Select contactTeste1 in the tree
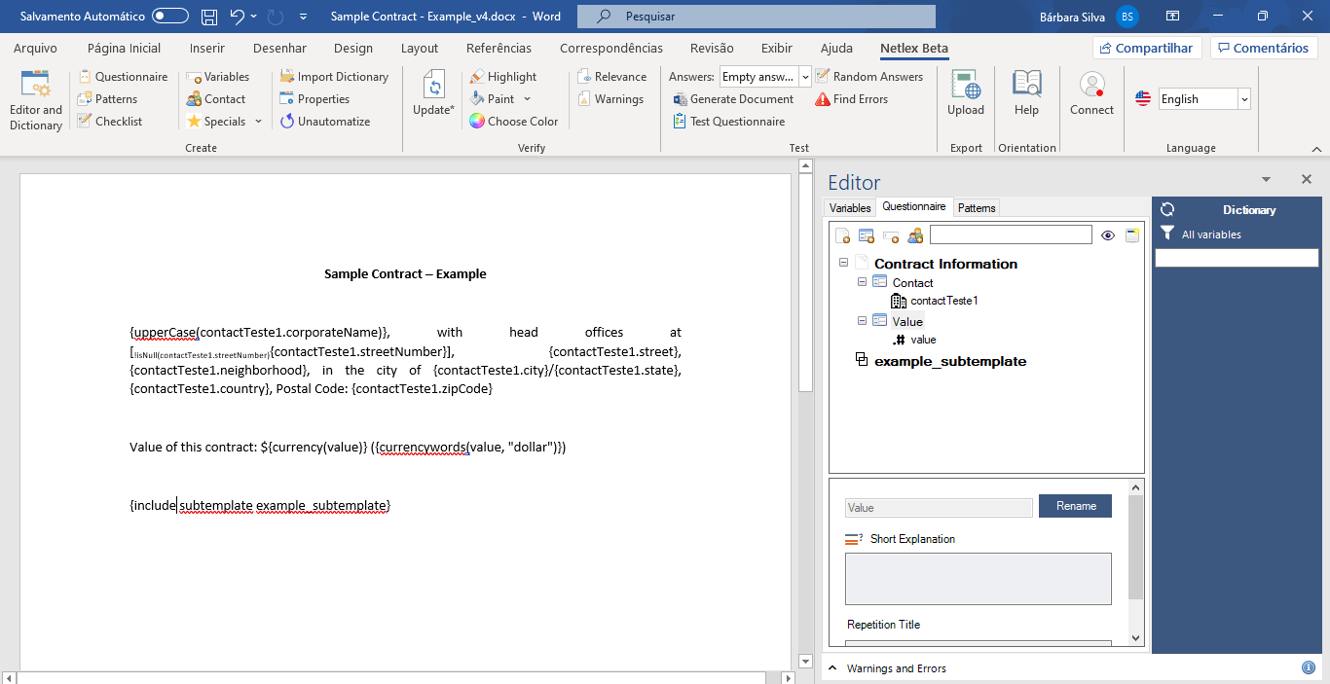 943,301
